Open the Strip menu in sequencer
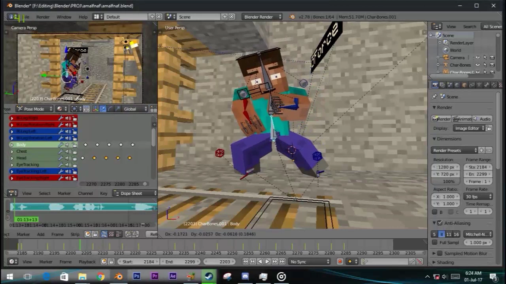506x284 pixels. pos(75,234)
